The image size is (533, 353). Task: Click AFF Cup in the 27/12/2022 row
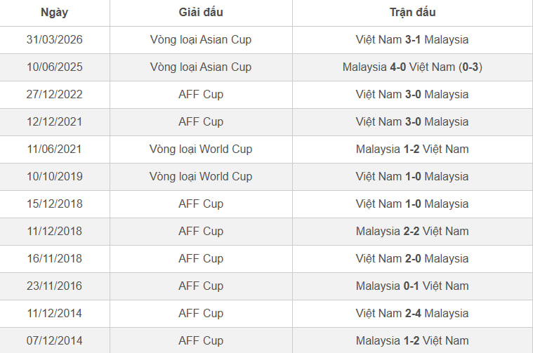[201, 95]
